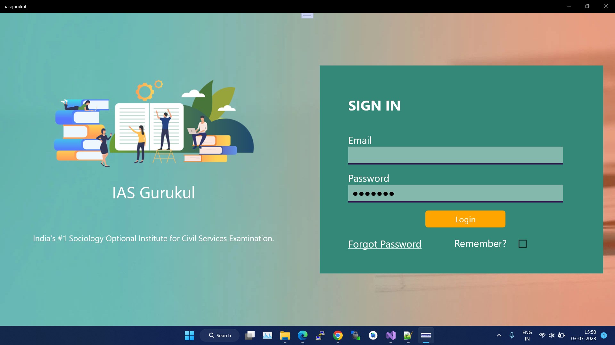Click the debug toolbar handle at top

point(307,15)
